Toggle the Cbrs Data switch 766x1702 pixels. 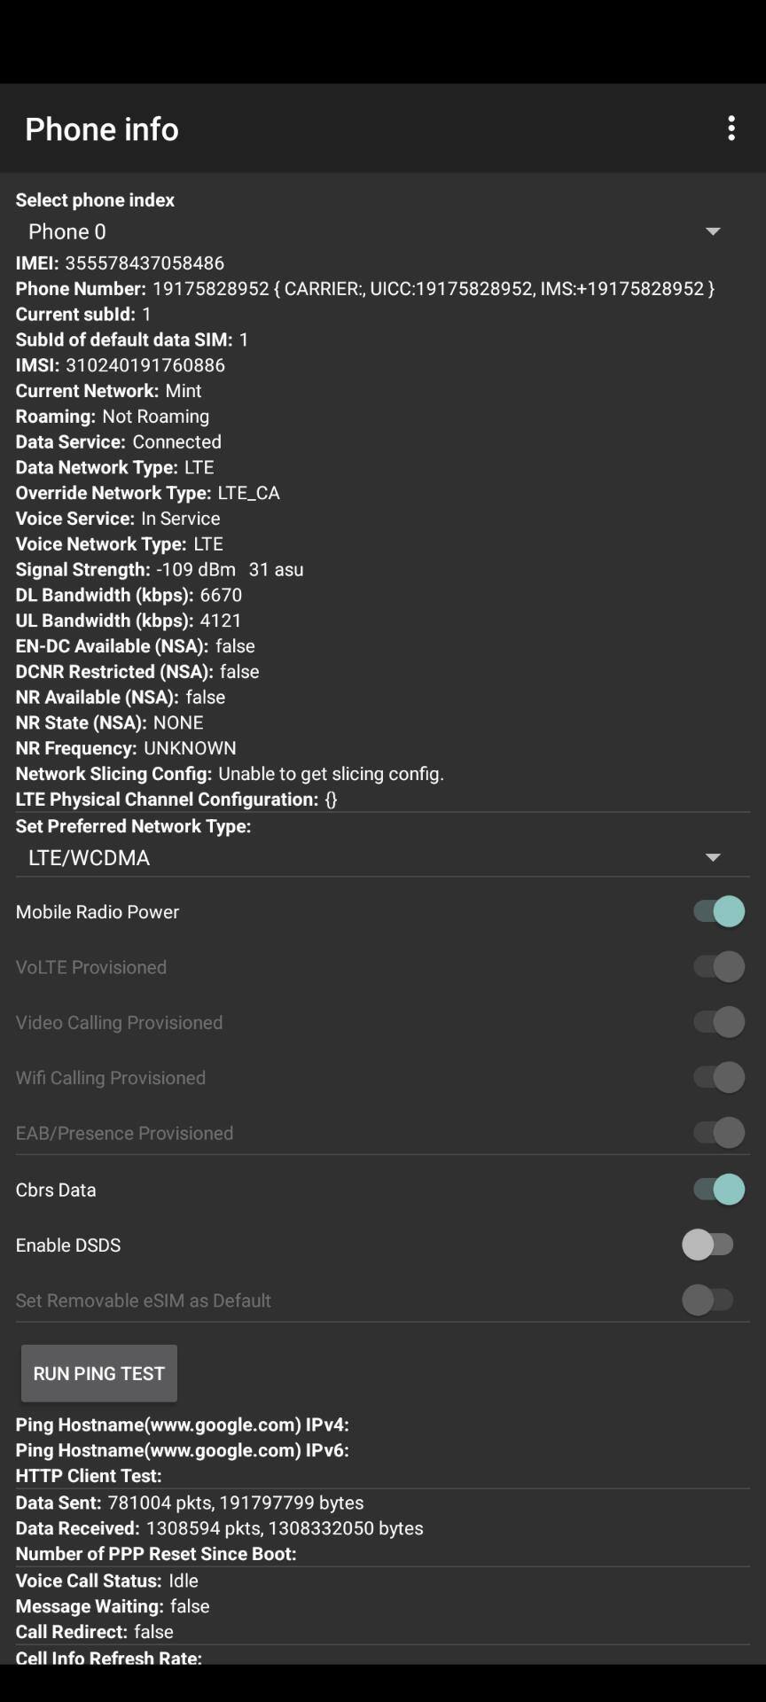pyautogui.click(x=718, y=1189)
